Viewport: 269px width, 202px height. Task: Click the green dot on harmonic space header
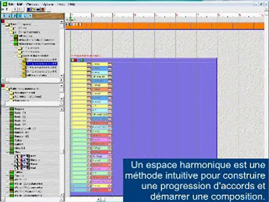82,60
